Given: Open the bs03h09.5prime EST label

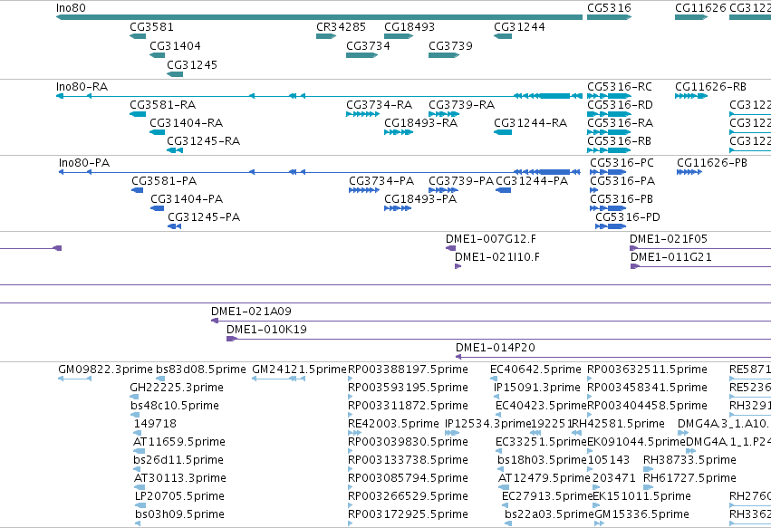Looking at the screenshot, I should pos(179,514).
